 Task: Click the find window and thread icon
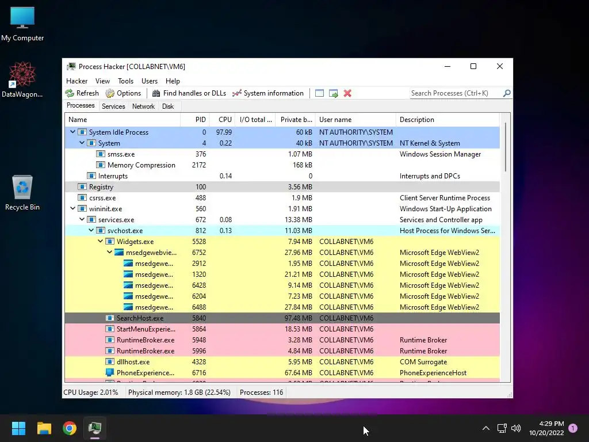click(x=333, y=93)
